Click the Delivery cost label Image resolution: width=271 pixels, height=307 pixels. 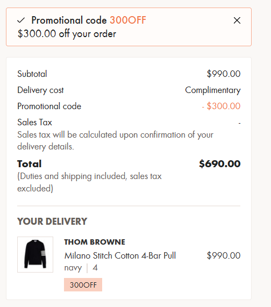pyautogui.click(x=40, y=90)
